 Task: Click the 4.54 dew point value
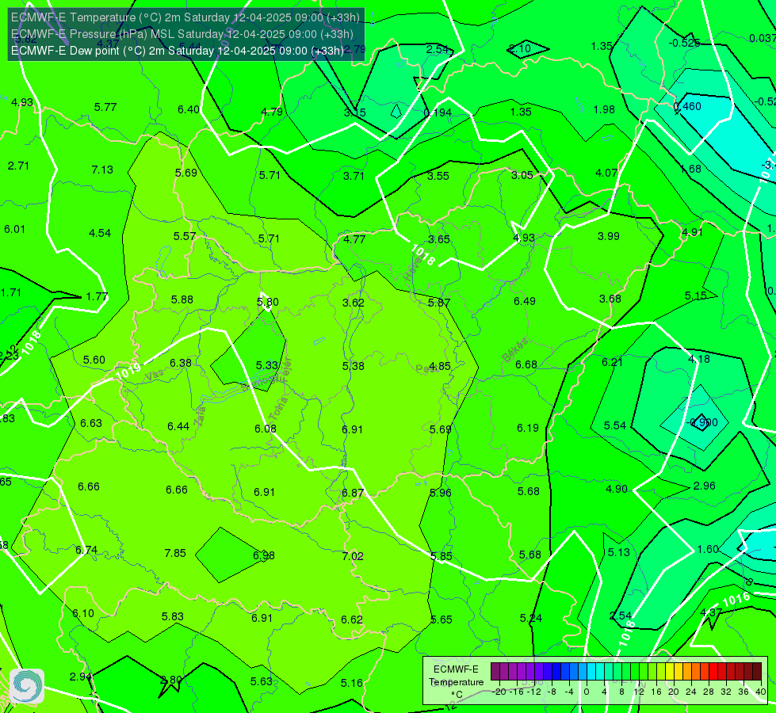point(99,233)
